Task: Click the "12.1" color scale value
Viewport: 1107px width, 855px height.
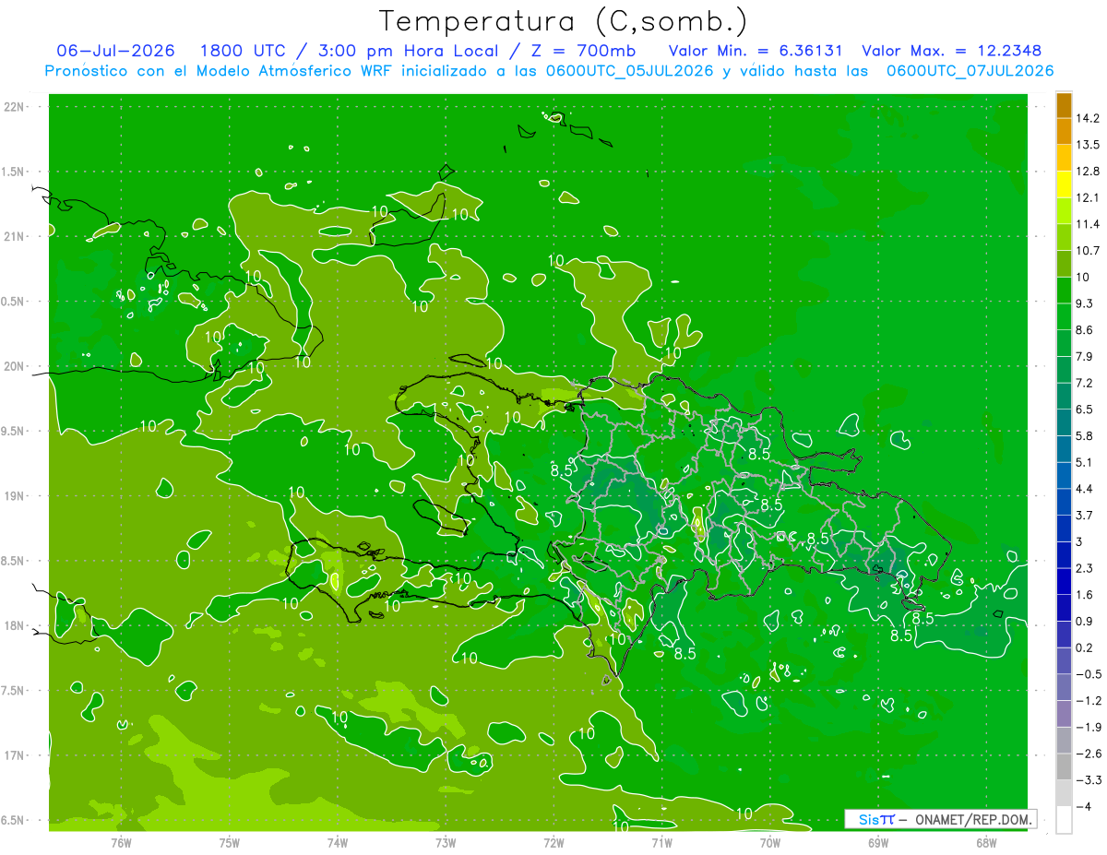Action: [x=1089, y=197]
